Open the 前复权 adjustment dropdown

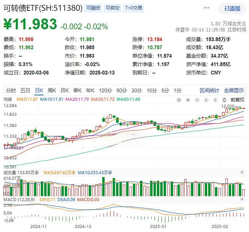(238, 100)
